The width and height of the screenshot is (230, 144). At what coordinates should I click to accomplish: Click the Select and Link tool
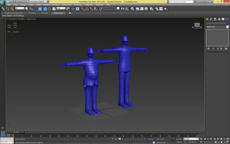point(3,9)
